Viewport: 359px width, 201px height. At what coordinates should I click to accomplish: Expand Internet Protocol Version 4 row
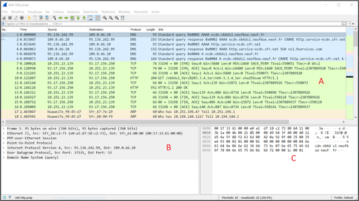(x=4, y=148)
